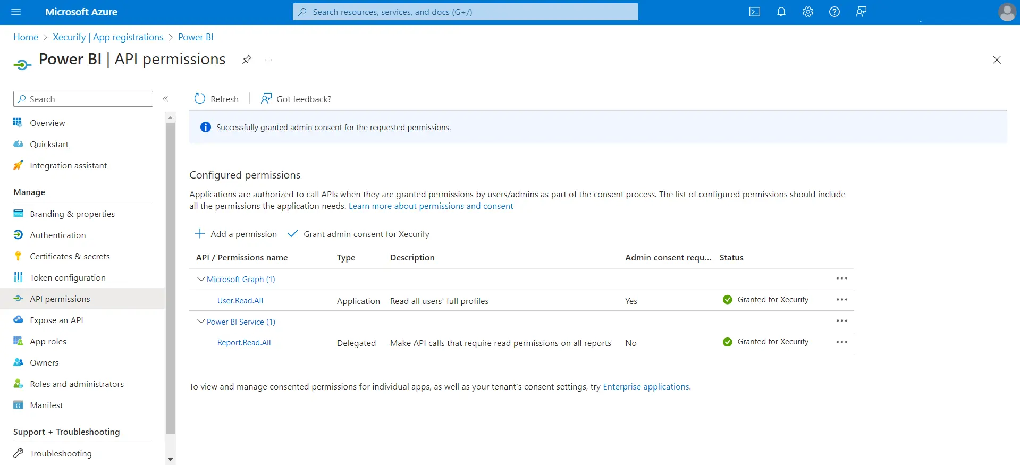Click the global search resources bar
The height and width of the screenshot is (465, 1020).
(465, 12)
